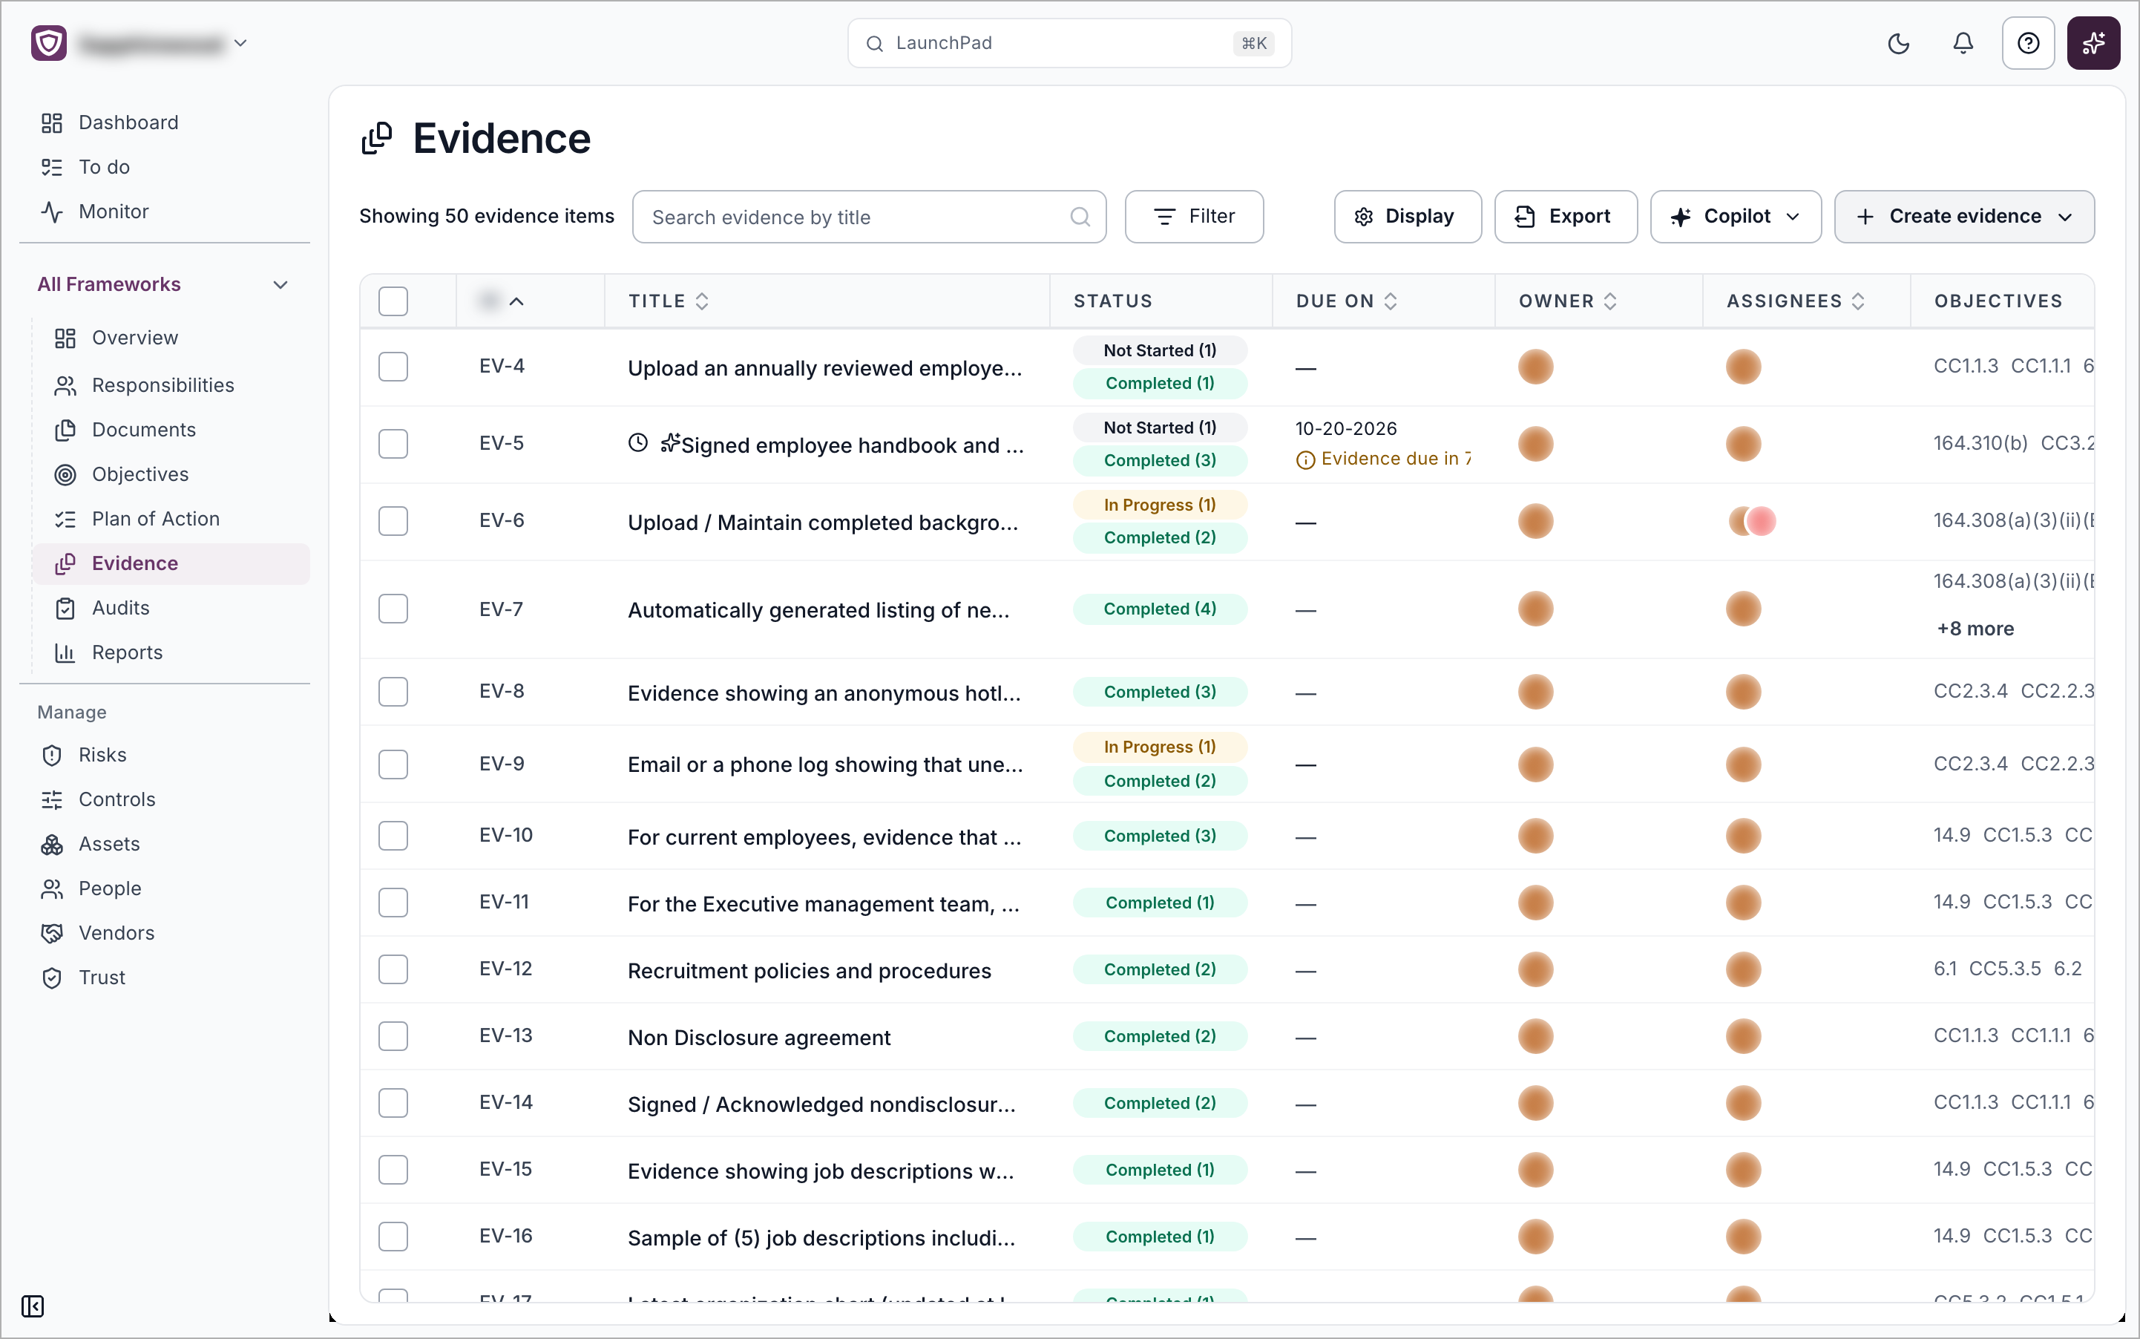Open notifications bell icon
Image resolution: width=2140 pixels, height=1339 pixels.
[x=1963, y=43]
